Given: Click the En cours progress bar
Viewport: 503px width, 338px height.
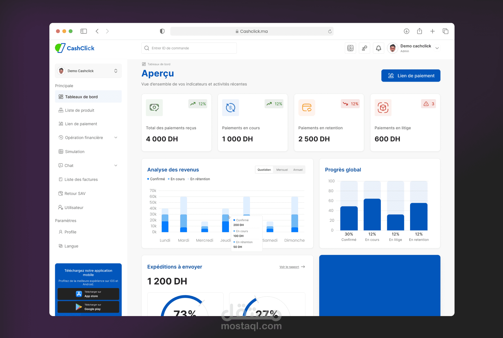Looking at the screenshot, I should 372,214.
